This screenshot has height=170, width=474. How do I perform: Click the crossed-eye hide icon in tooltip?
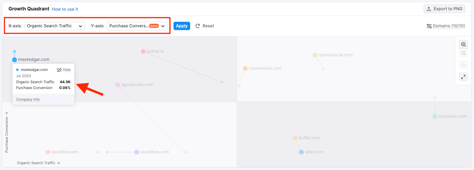59,70
